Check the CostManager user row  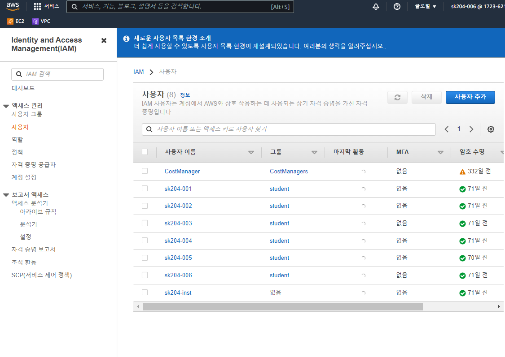145,171
